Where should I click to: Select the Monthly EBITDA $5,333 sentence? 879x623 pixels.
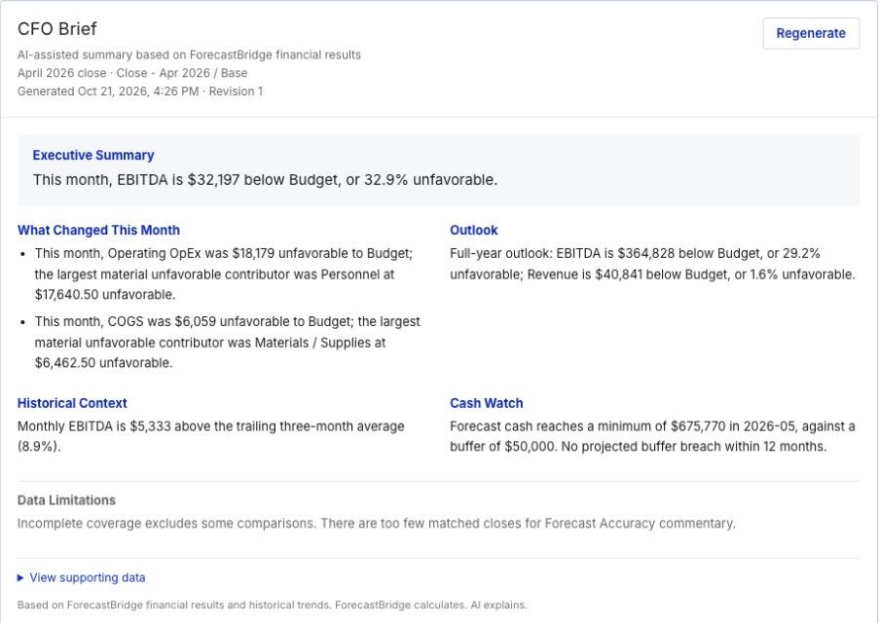click(211, 436)
